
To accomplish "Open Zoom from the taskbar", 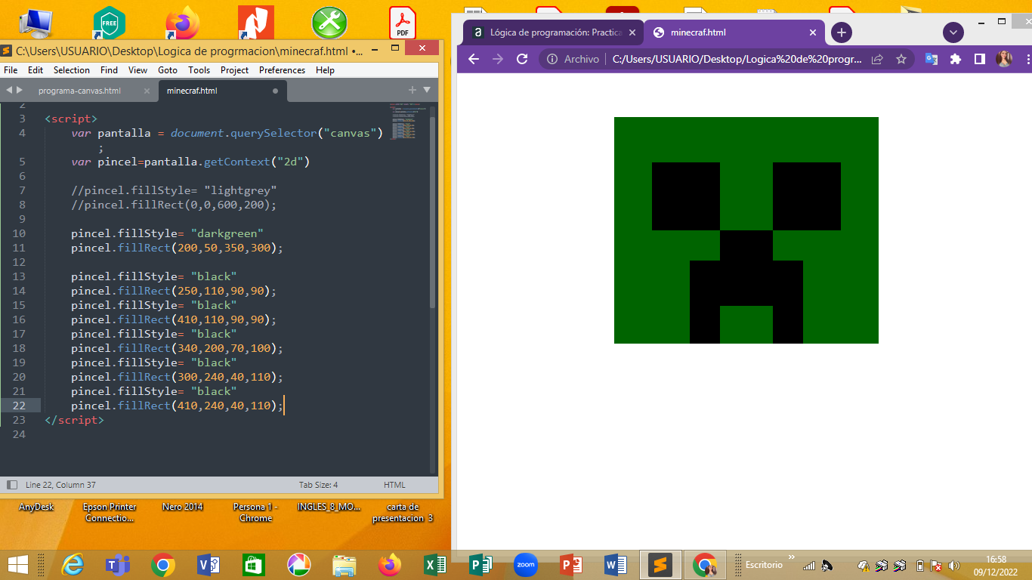I will click(525, 564).
